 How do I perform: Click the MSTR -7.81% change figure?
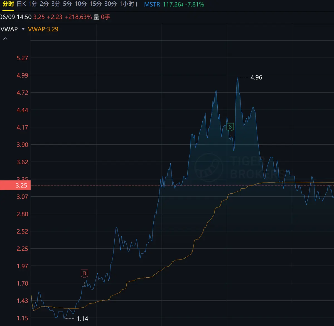(195, 4)
